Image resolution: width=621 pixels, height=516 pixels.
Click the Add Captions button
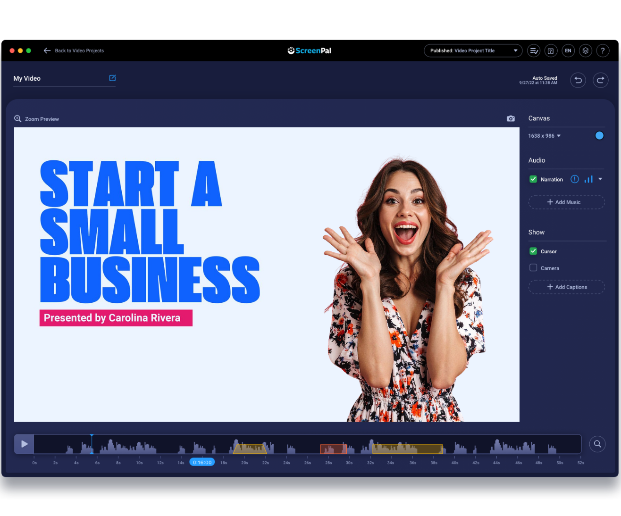[566, 287]
